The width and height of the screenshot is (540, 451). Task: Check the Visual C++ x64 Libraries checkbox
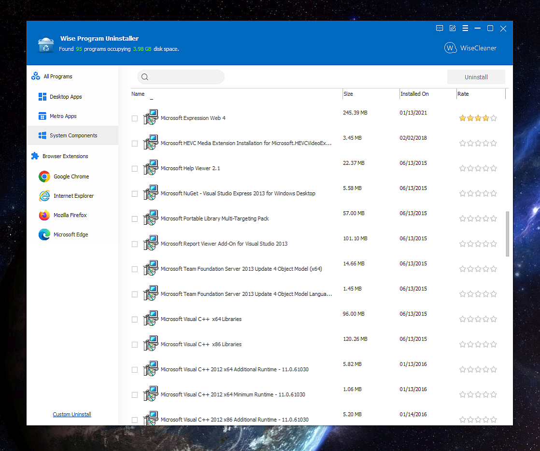135,320
